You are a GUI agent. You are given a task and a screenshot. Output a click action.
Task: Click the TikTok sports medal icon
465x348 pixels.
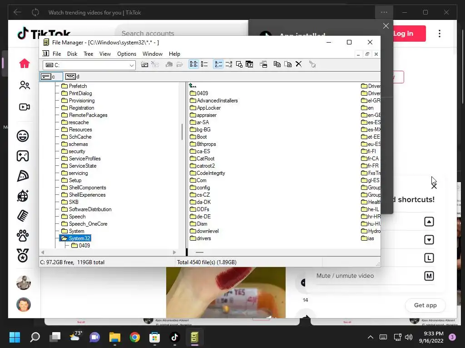(x=23, y=256)
